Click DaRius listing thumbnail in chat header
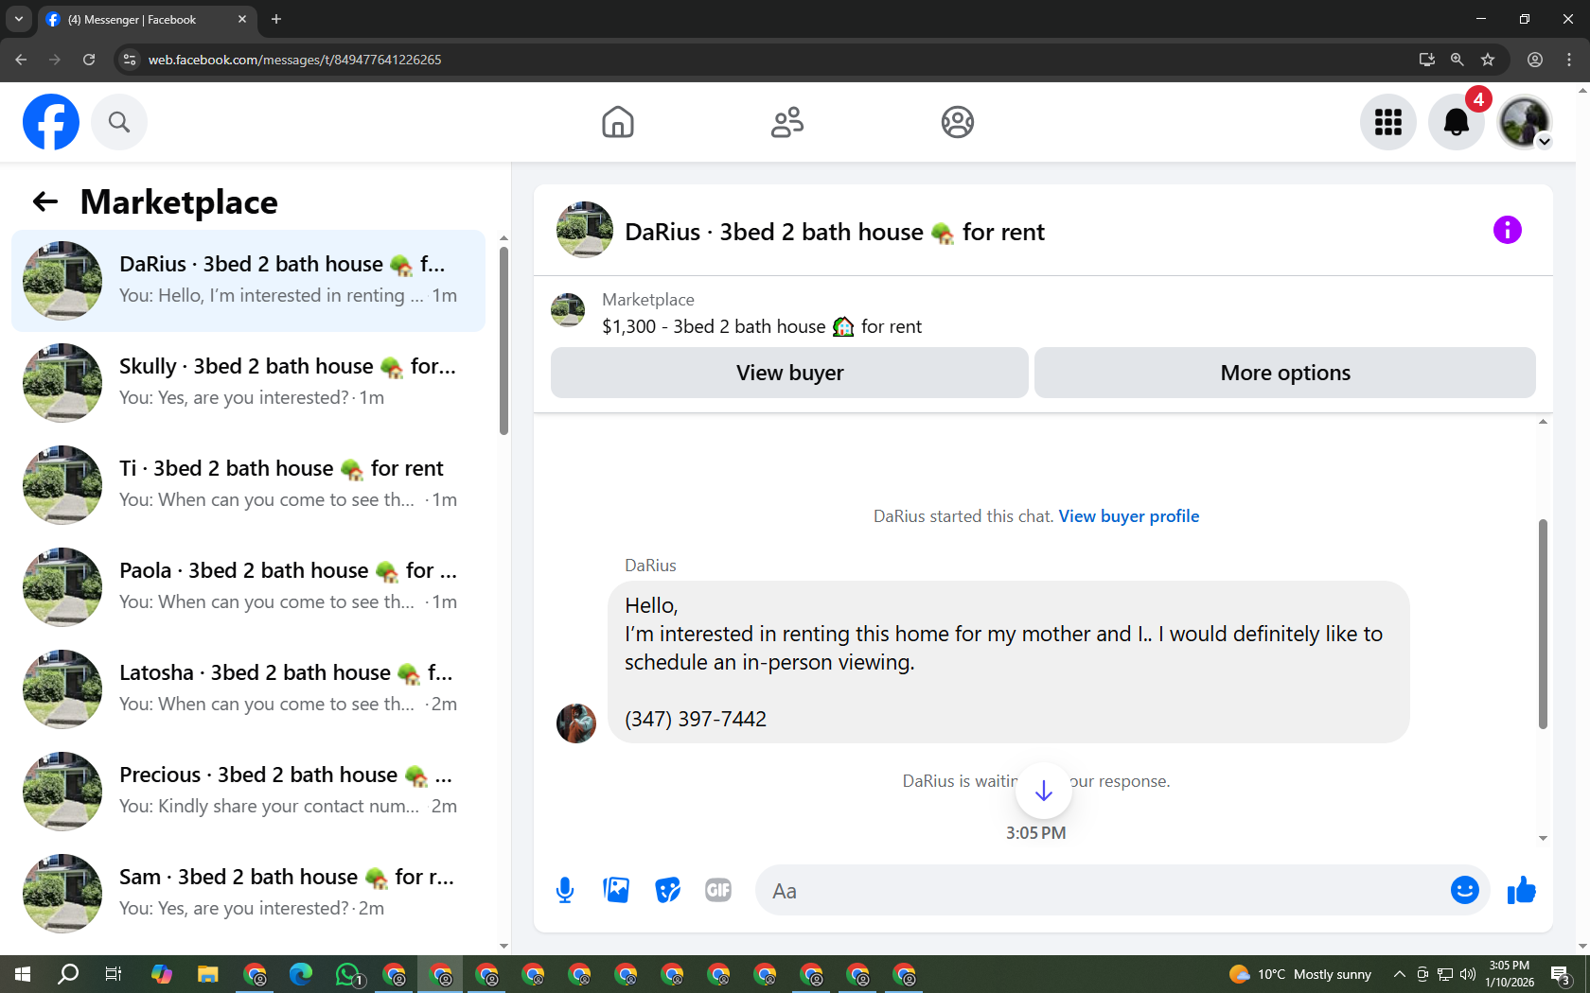 coord(585,230)
